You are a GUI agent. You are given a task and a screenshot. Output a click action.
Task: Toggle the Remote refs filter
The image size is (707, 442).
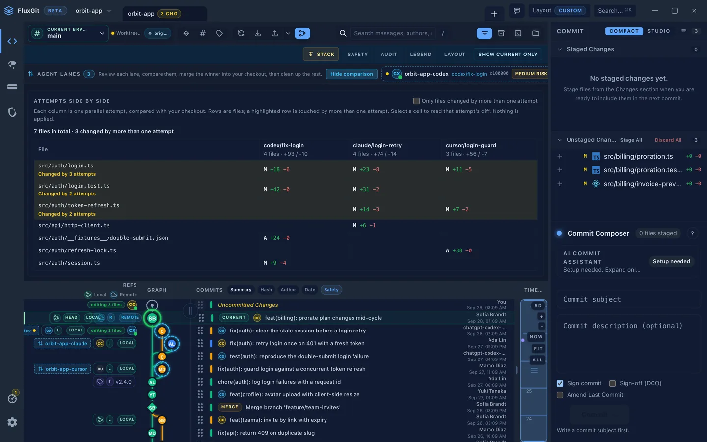[124, 295]
